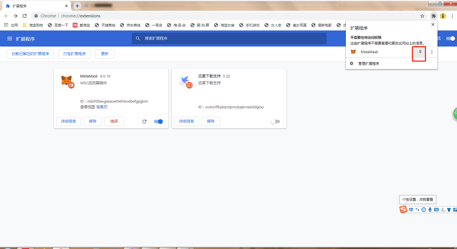Open the Sogou soft keyboard icon
This screenshot has width=457, height=249.
tap(436, 210)
